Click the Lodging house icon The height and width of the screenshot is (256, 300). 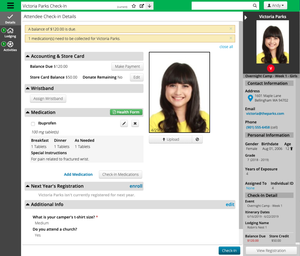[10, 30]
